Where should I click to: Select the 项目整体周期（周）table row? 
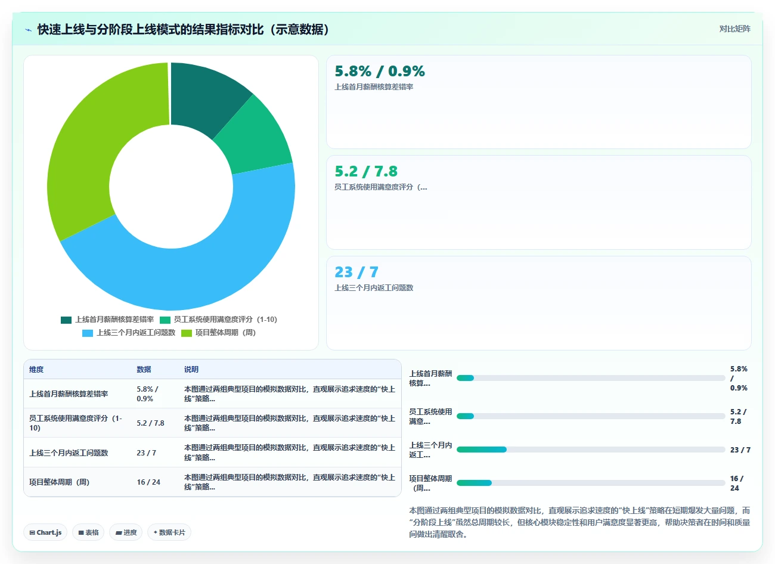click(x=213, y=482)
